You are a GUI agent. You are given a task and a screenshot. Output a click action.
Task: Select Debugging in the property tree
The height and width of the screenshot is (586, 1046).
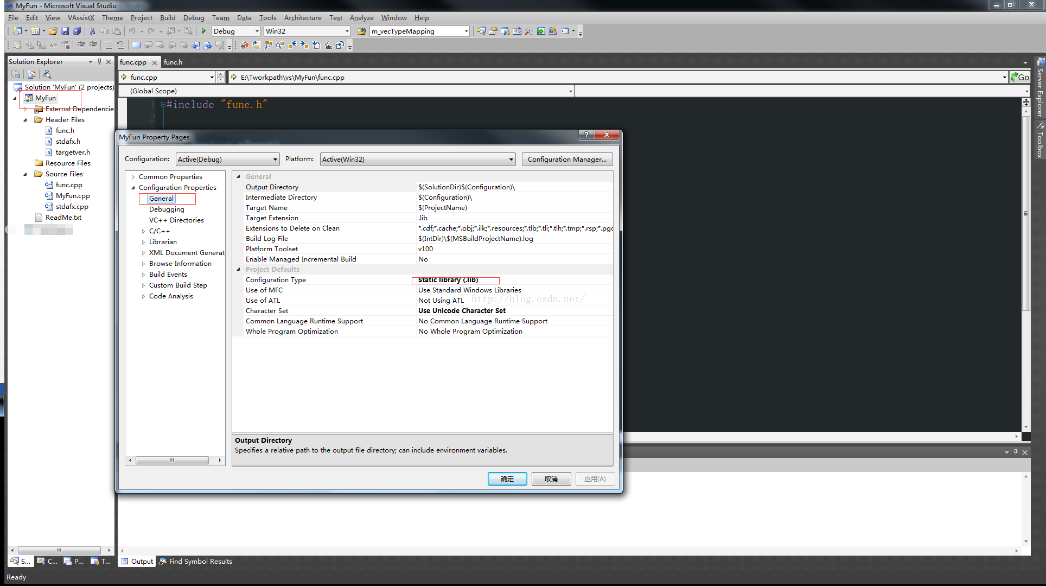167,209
